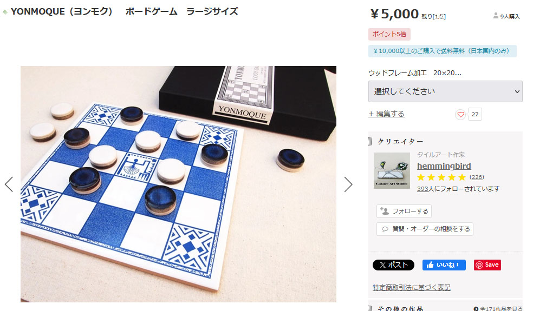The image size is (546, 311).
Task: Save the product with the Pinterest button
Action: click(487, 264)
